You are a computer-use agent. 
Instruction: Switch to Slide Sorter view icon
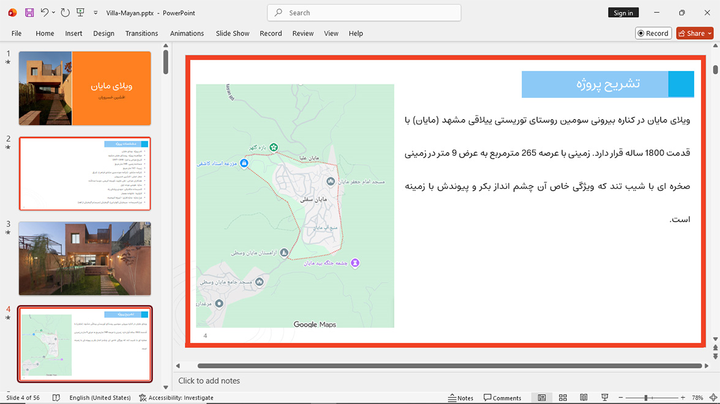pos(563,397)
